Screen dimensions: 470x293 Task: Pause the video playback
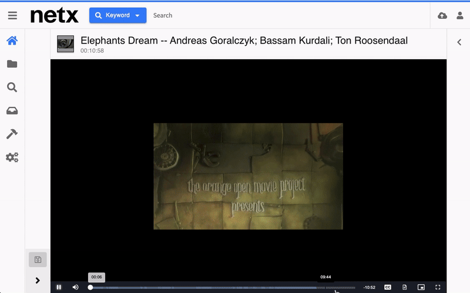coord(59,287)
